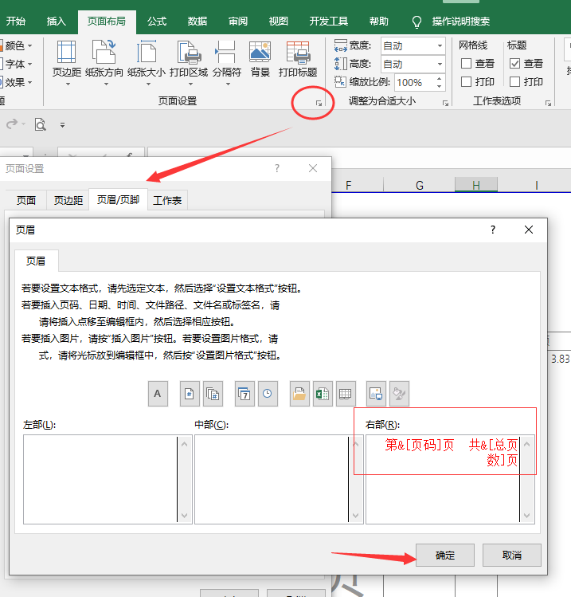Open the Print Area (打印区域) menu
Screen dimensions: 571x597
click(189, 63)
